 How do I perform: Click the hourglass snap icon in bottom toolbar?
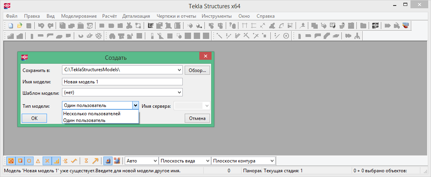[x=86, y=160]
